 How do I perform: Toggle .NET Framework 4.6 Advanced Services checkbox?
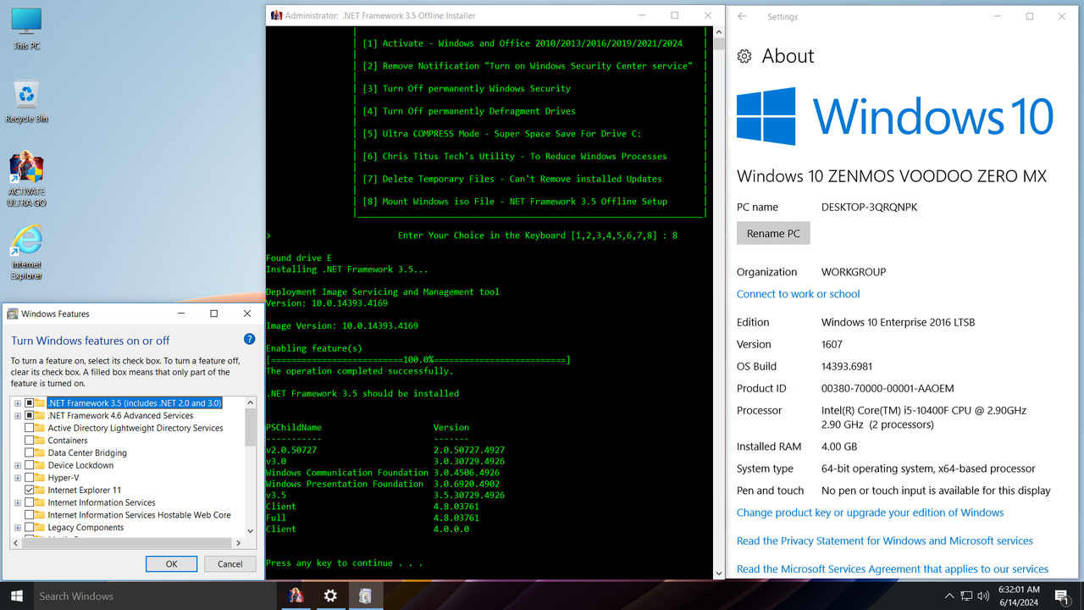pos(30,416)
